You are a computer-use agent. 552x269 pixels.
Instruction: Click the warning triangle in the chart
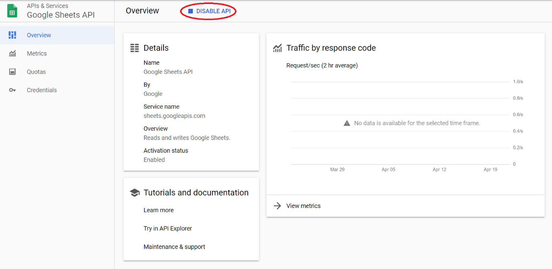(347, 123)
